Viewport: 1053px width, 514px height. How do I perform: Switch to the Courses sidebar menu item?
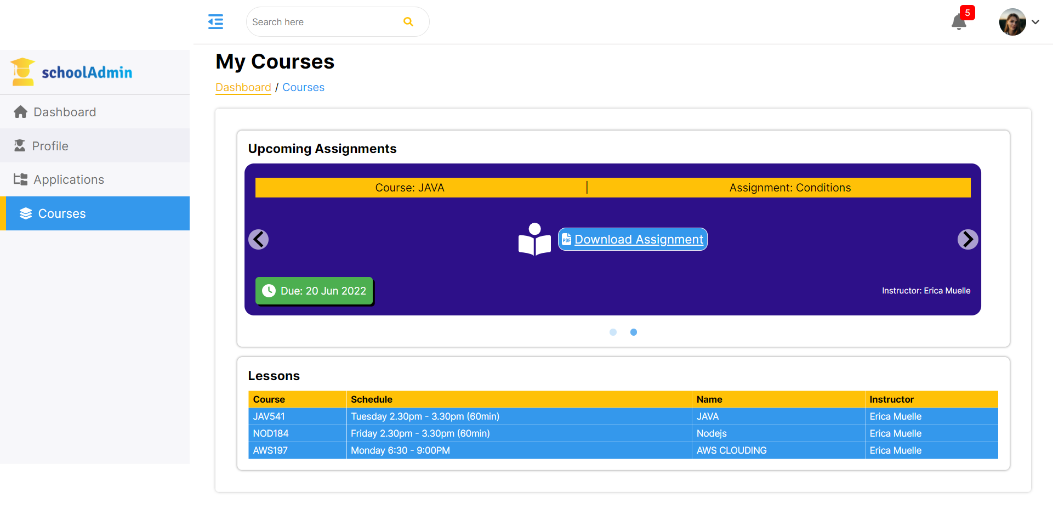61,213
